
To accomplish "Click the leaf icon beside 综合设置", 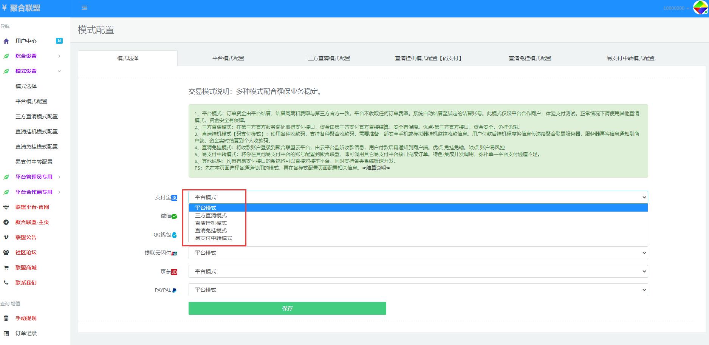I will tap(6, 56).
